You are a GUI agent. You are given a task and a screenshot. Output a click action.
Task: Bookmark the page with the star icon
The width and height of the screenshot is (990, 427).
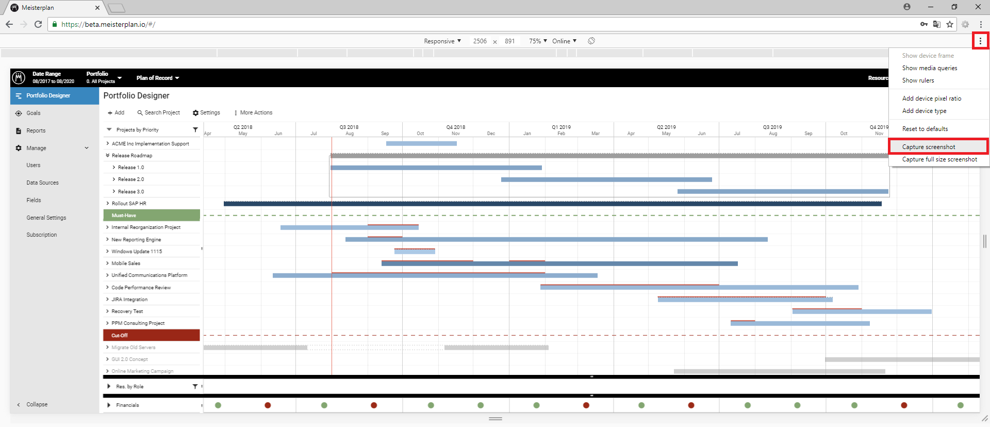(950, 24)
